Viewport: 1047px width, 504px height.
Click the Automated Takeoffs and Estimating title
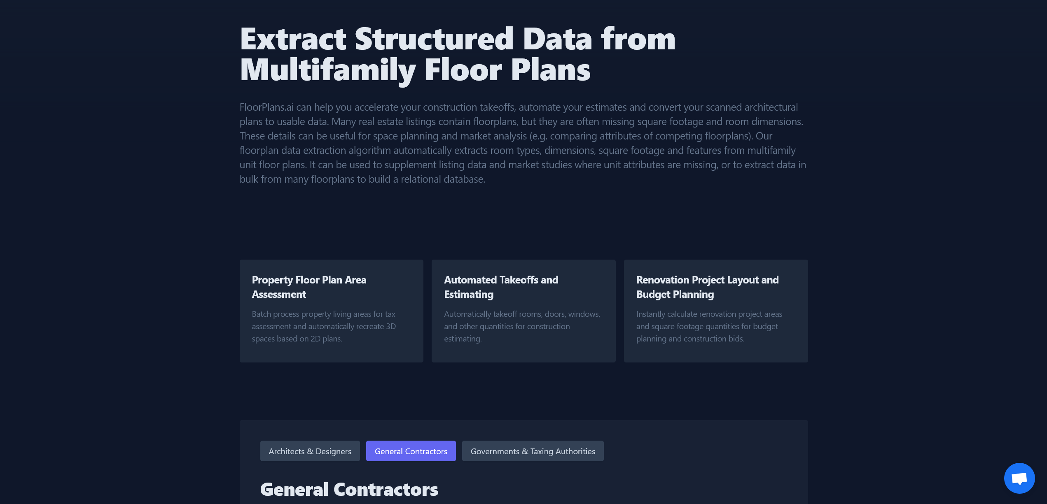pos(501,287)
